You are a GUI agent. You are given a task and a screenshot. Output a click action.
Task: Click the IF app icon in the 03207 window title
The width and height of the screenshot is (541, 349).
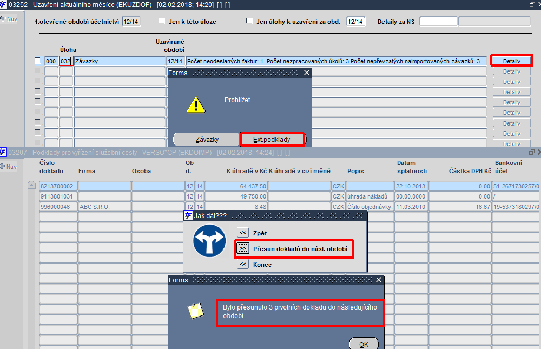coord(3,152)
